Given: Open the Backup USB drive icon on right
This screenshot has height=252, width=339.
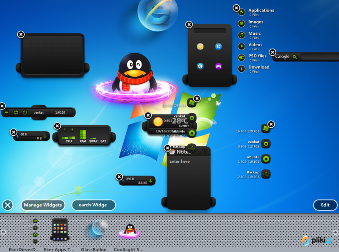Looking at the screenshot, I should point(266,174).
